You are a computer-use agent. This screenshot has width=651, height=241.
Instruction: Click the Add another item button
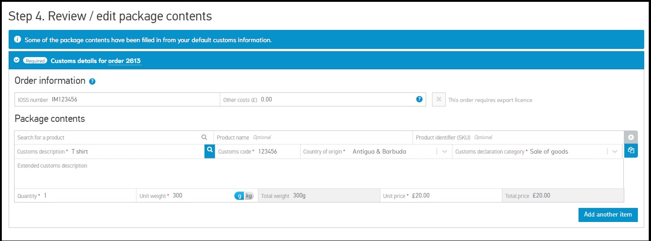click(x=607, y=214)
